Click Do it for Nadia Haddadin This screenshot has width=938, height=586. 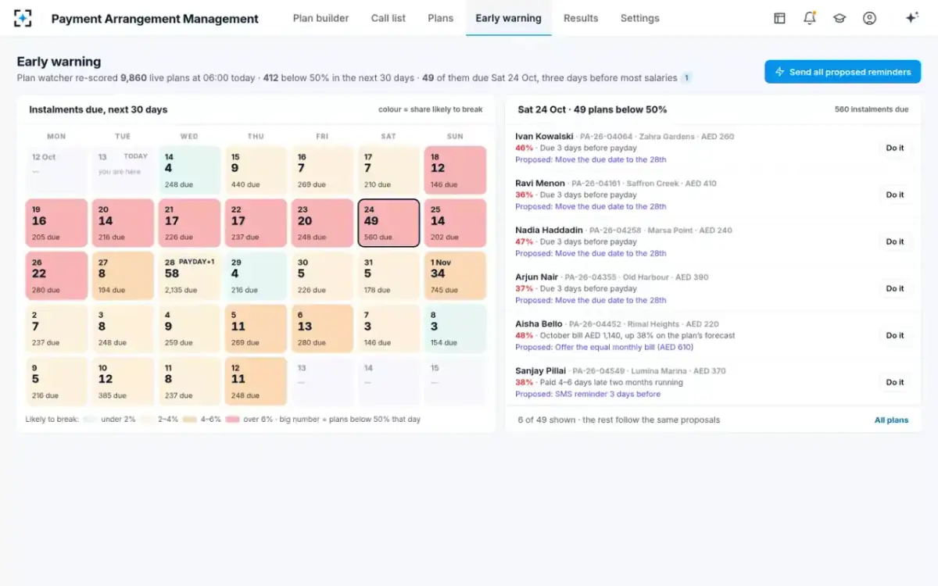895,241
